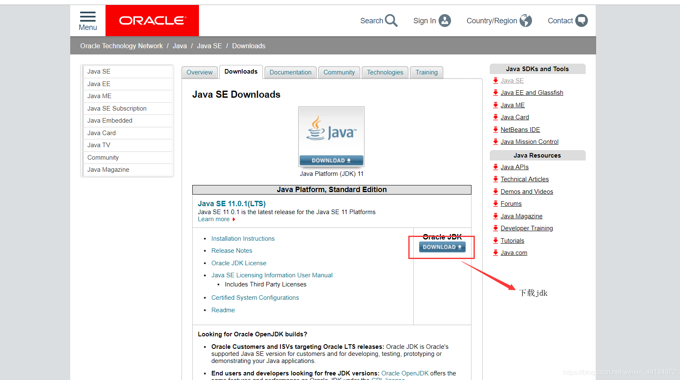Click the Download button under Java logo
This screenshot has width=680, height=380.
click(x=331, y=160)
